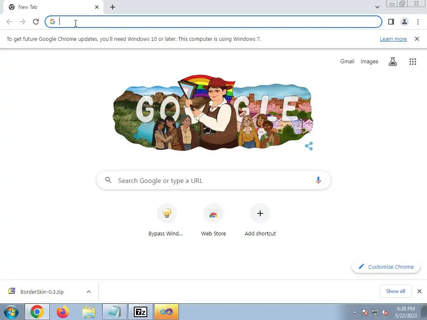Open the Google apps grid

tap(412, 62)
